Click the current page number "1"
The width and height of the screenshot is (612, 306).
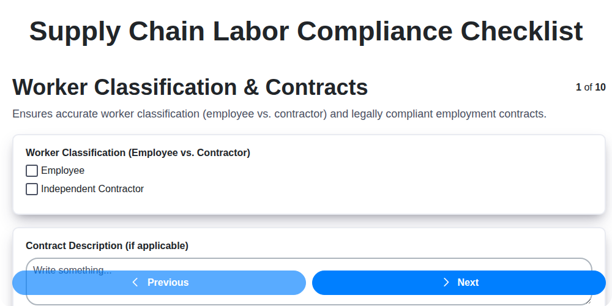coord(578,88)
